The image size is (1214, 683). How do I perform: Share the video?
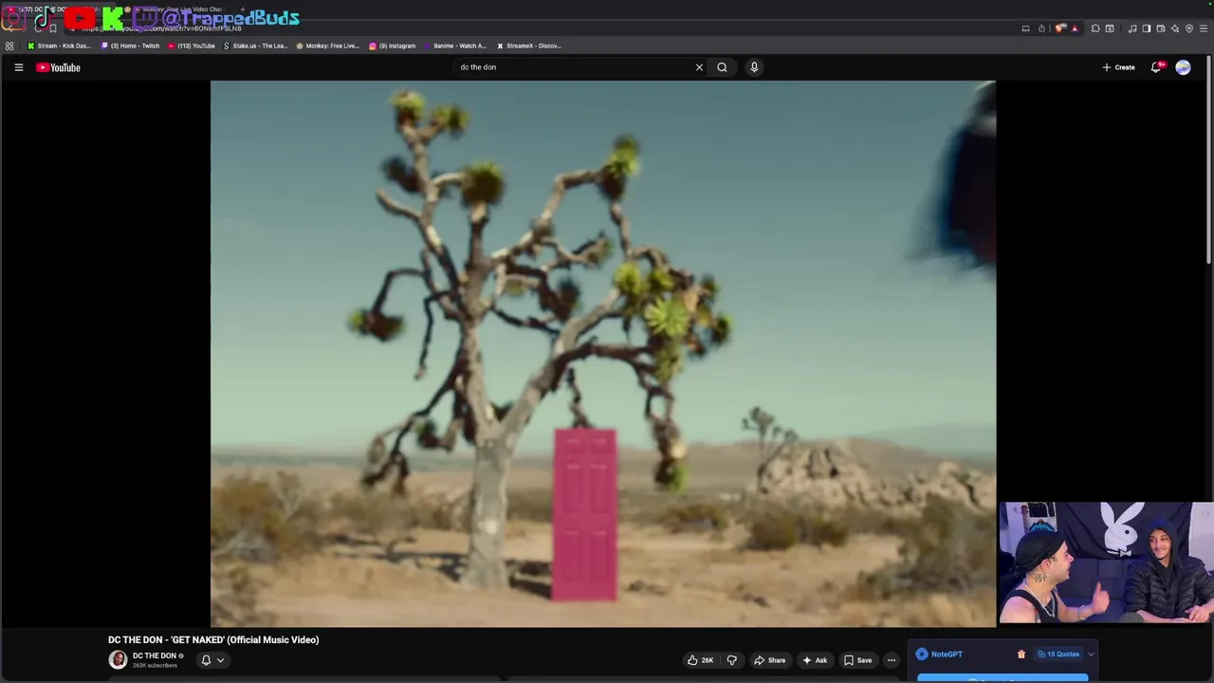[769, 660]
